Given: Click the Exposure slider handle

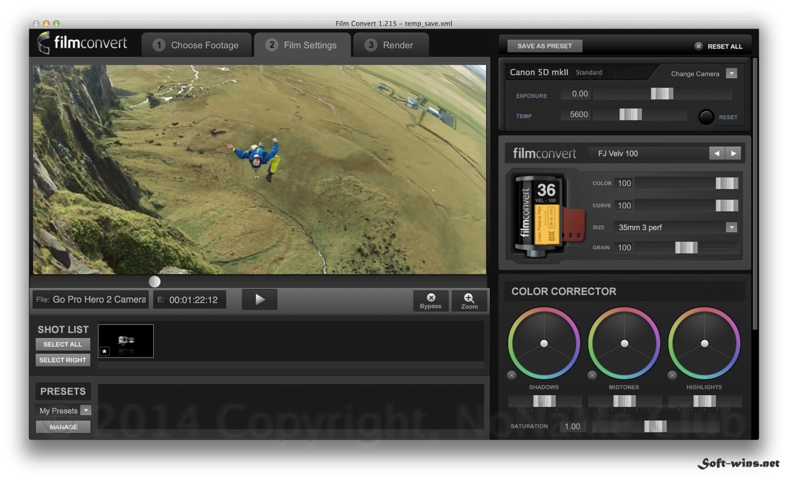Looking at the screenshot, I should (662, 94).
